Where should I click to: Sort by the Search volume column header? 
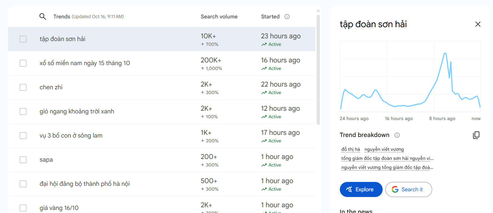pyautogui.click(x=219, y=17)
